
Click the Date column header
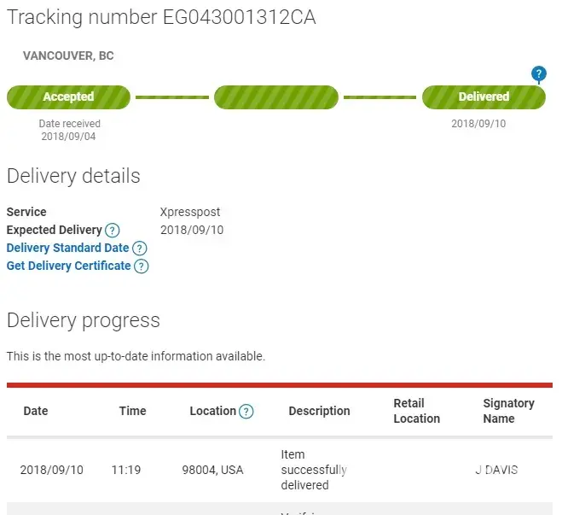pyautogui.click(x=36, y=411)
